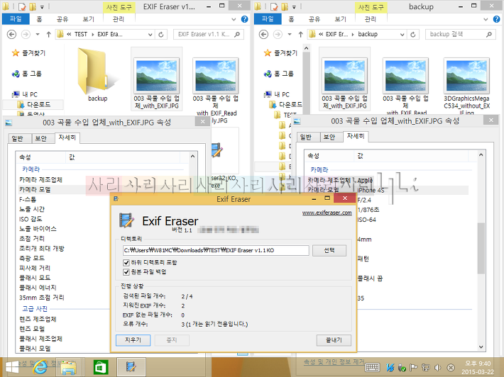Click the 끝내기 button in Exif Eraser
The height and width of the screenshot is (377, 504).
pyautogui.click(x=334, y=339)
